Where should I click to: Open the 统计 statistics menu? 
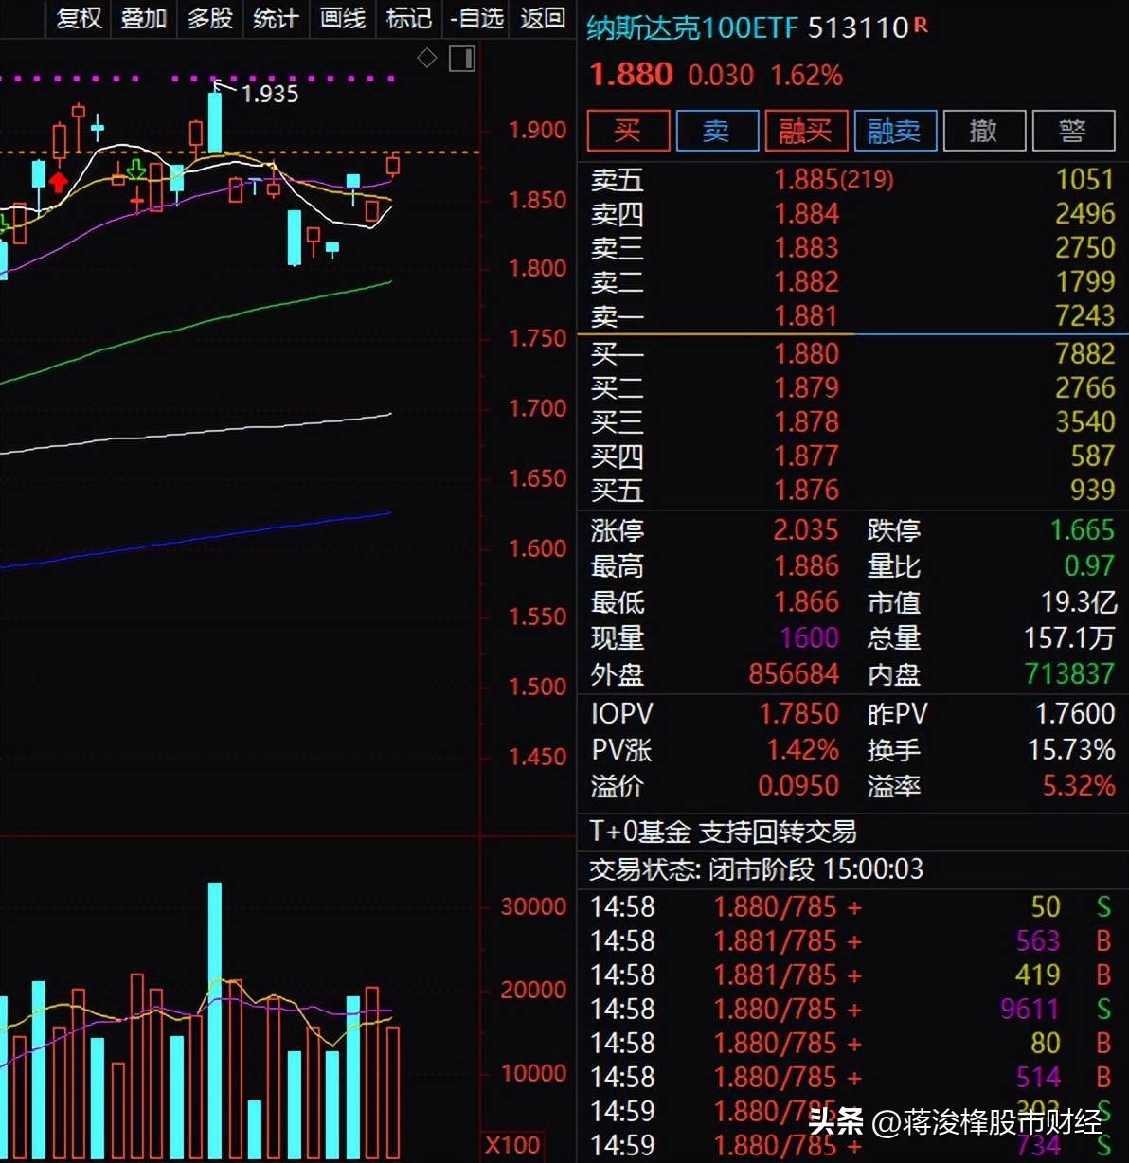click(x=277, y=18)
